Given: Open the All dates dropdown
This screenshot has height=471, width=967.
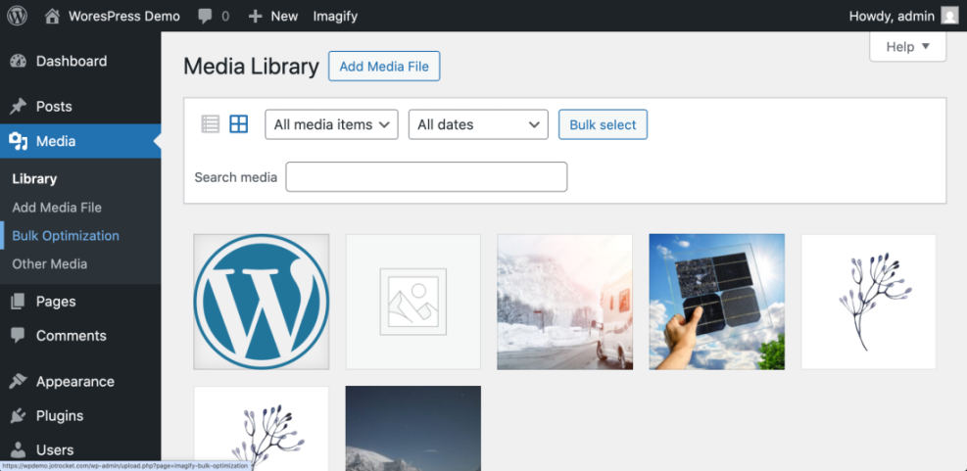Looking at the screenshot, I should click(x=478, y=124).
